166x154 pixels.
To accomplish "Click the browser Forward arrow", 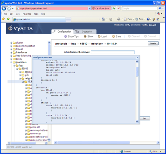I will pos(9,8).
